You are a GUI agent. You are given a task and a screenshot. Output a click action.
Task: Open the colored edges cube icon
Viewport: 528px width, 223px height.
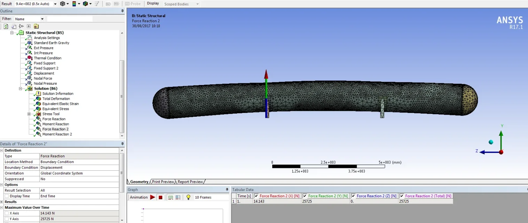86,4
